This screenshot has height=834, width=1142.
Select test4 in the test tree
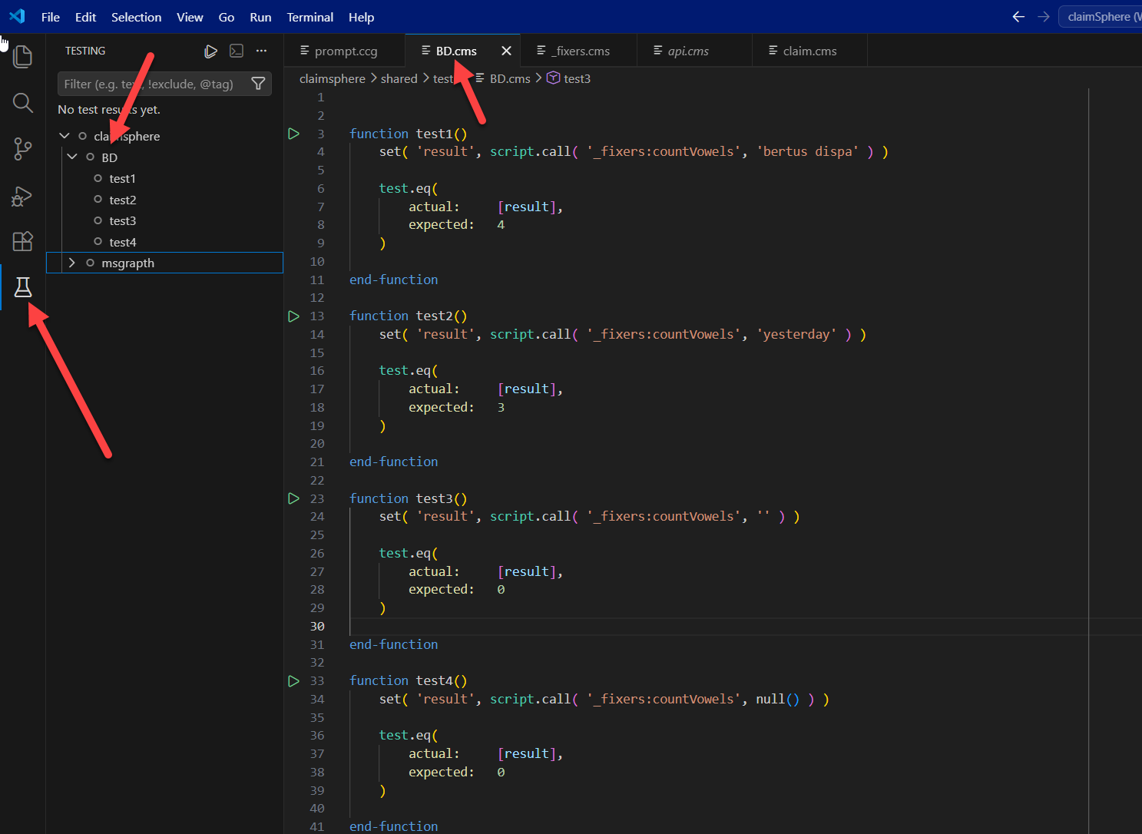(122, 242)
